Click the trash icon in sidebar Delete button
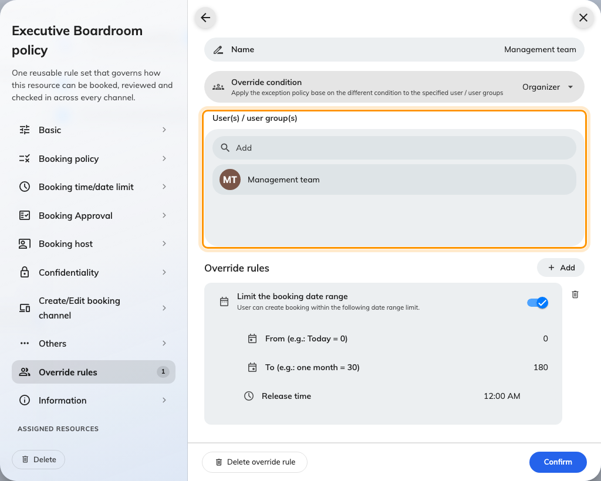Screen dimensions: 601x481 (25, 459)
